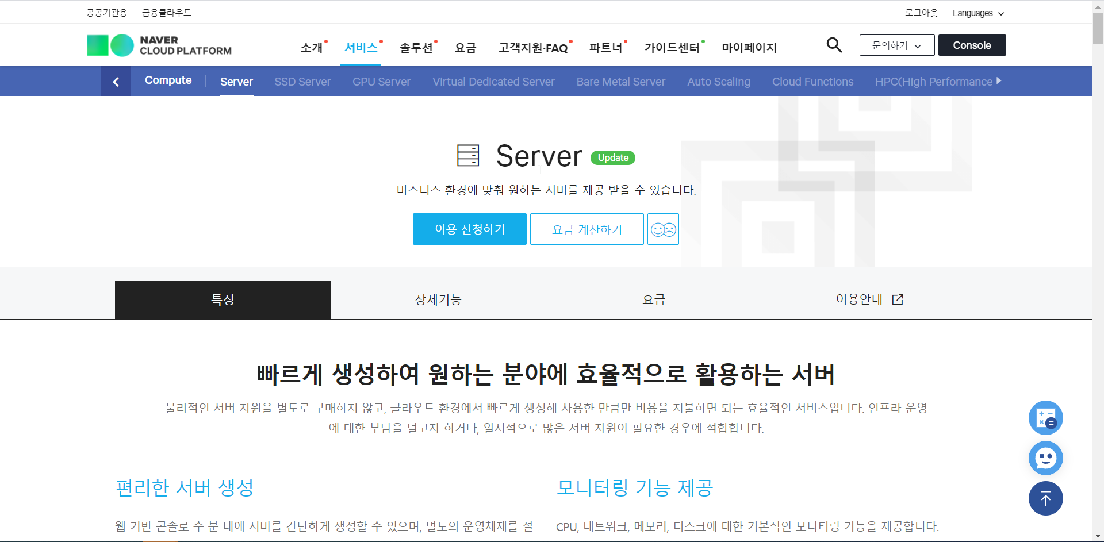This screenshot has width=1104, height=542.
Task: Click the Naver Cloud Platform logo
Action: coord(159,45)
